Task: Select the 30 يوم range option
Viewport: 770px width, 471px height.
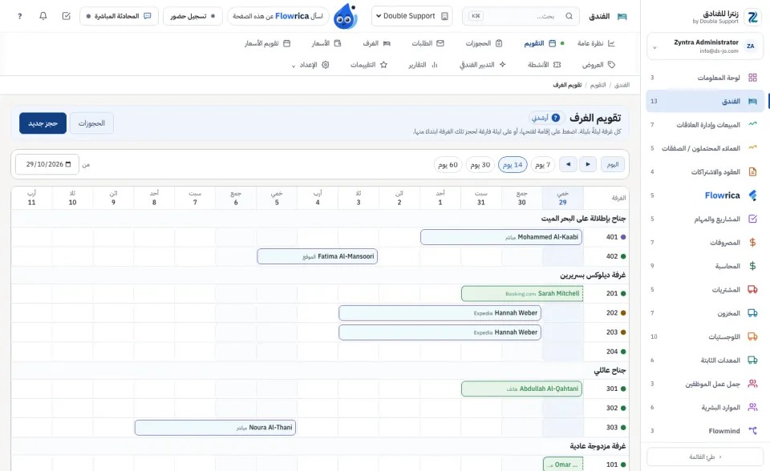Action: pos(480,165)
